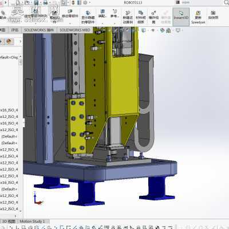Click the Edit Appearance color-ball icon
Image resolution: width=229 pixels, height=229 pixels.
(x=163, y=30)
